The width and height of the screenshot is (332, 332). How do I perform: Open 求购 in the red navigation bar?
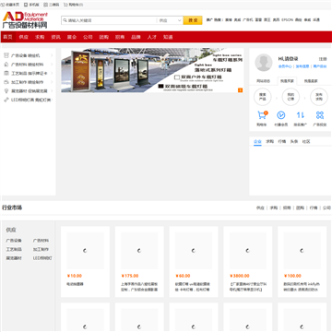coord(40,37)
